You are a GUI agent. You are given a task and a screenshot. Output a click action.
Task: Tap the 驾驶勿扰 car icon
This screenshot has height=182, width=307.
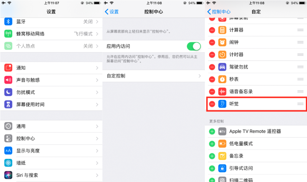(222, 67)
